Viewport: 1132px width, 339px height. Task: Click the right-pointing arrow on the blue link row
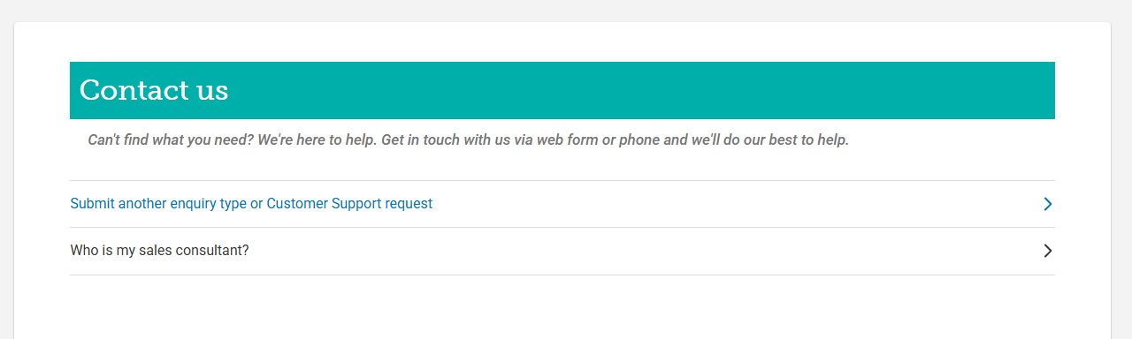1048,204
